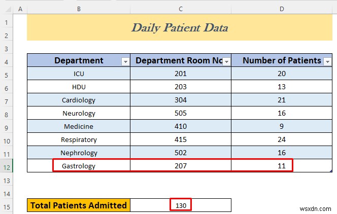This screenshot has height=214, width=337.
Task: Select the total cell showing 130
Action: [180, 205]
